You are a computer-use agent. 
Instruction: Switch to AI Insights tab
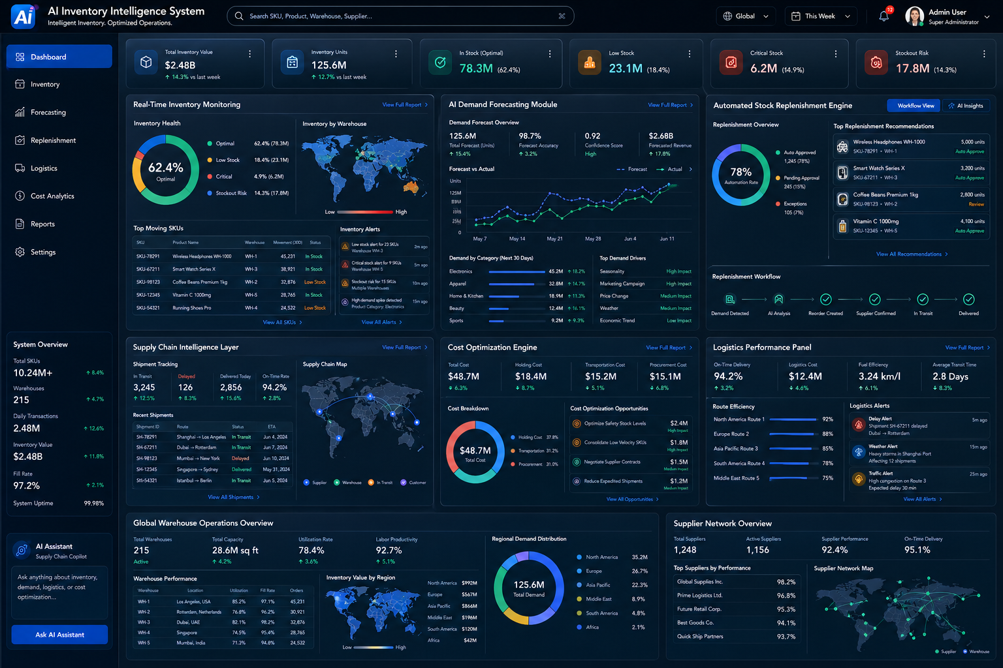coord(966,106)
